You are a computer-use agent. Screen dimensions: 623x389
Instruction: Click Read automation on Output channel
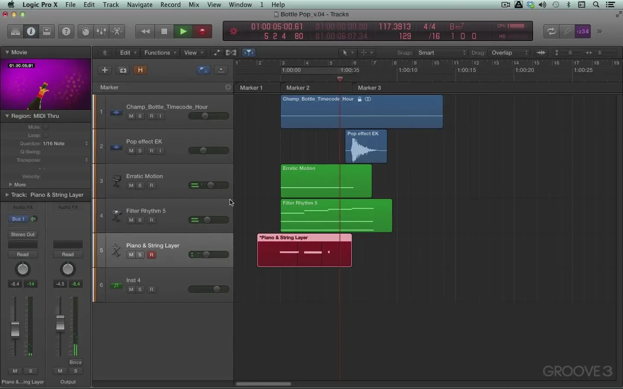[x=68, y=255]
